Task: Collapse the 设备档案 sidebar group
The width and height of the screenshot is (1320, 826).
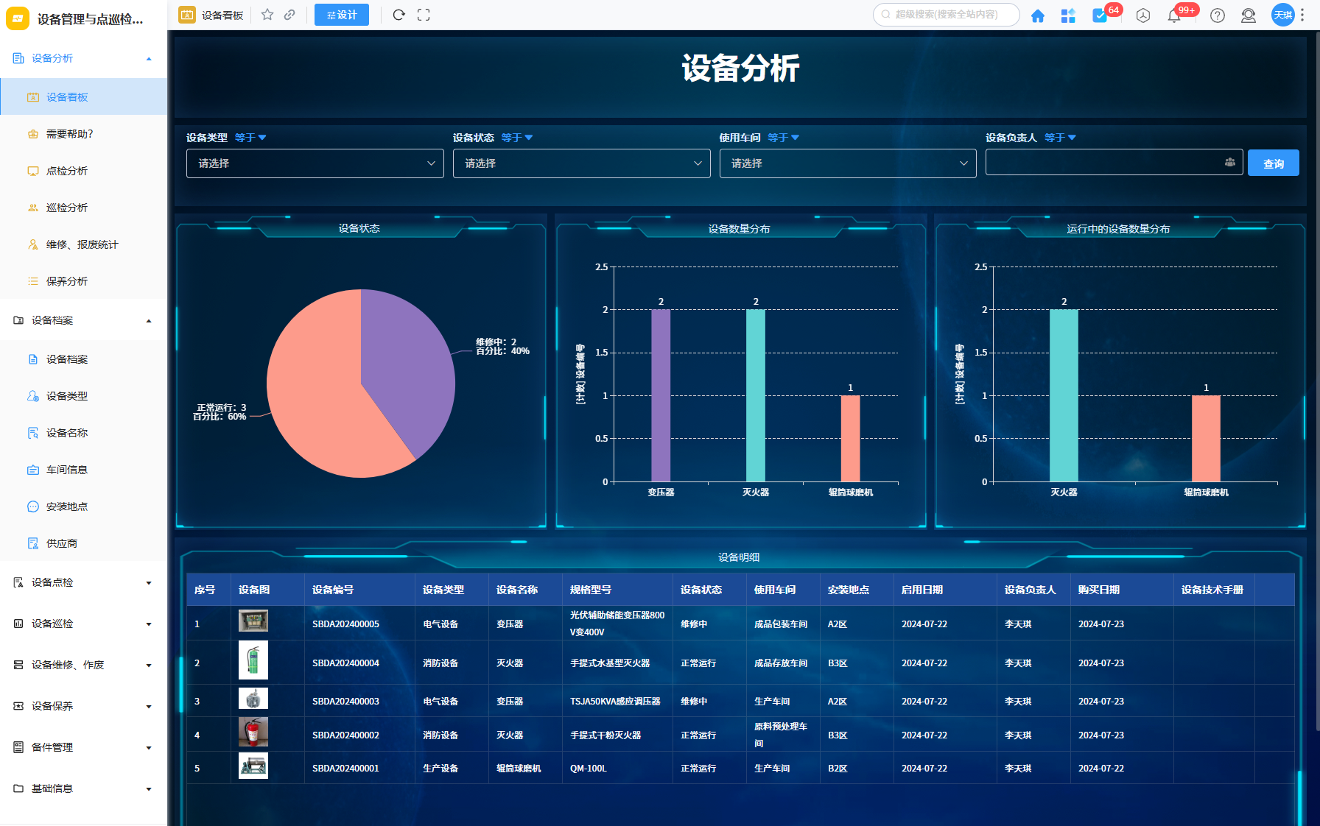Action: [83, 320]
